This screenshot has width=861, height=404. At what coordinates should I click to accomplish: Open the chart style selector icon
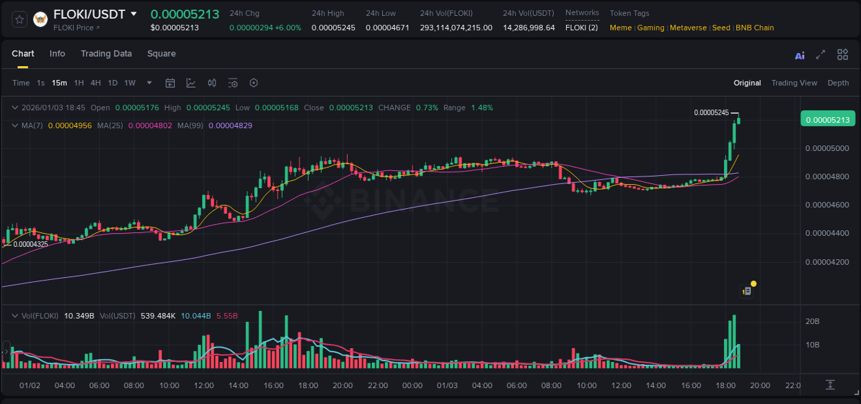point(191,83)
